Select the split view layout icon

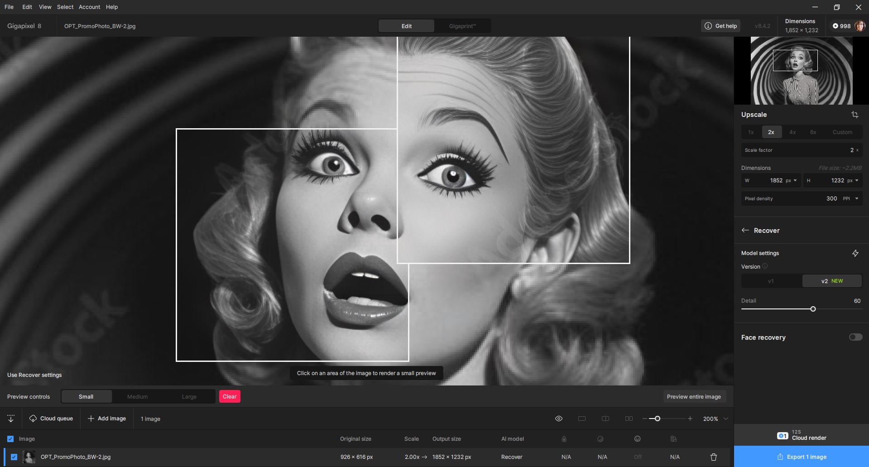click(605, 419)
